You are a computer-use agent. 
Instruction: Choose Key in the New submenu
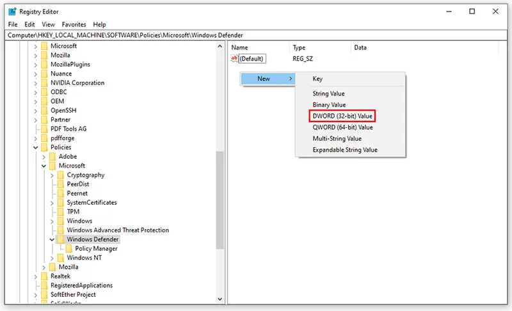coord(350,79)
